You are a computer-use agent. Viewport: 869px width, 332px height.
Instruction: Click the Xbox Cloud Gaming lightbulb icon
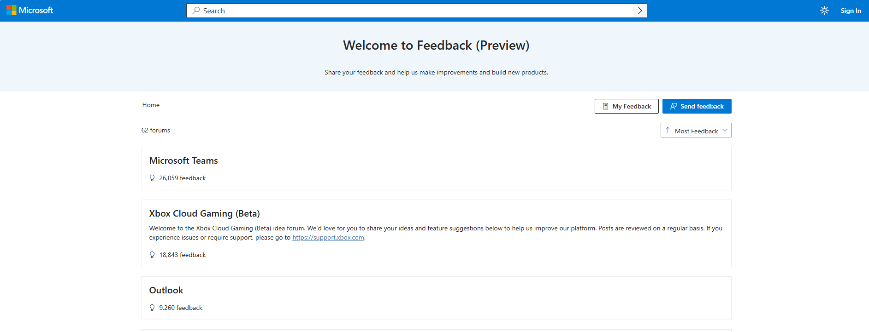point(152,255)
